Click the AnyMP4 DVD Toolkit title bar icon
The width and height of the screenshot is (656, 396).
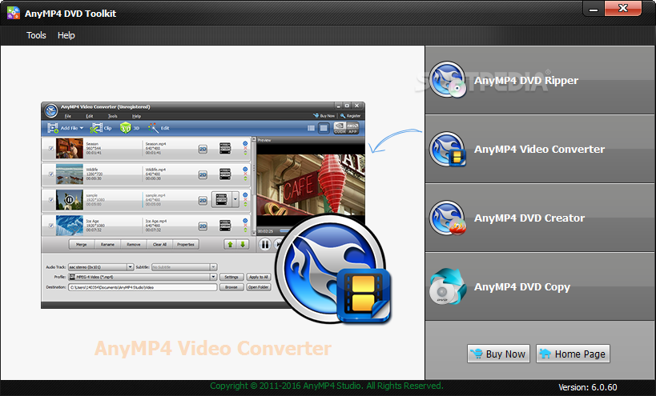point(14,13)
